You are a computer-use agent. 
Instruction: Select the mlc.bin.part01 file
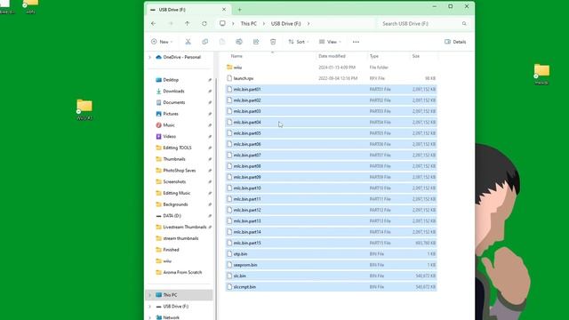tap(331, 89)
